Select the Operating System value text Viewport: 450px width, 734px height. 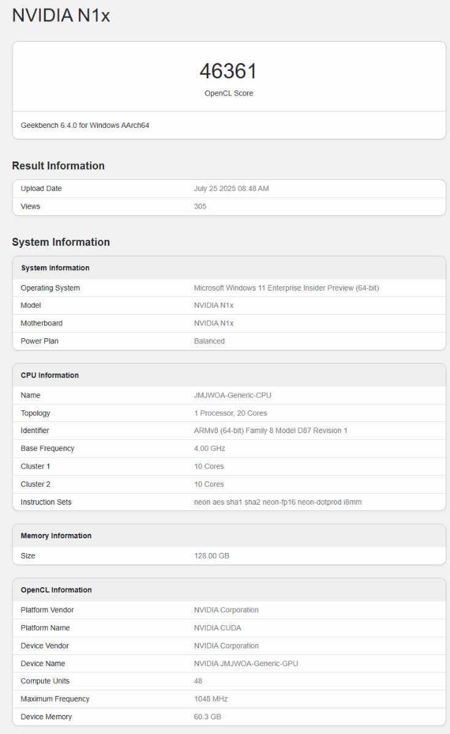pyautogui.click(x=287, y=288)
